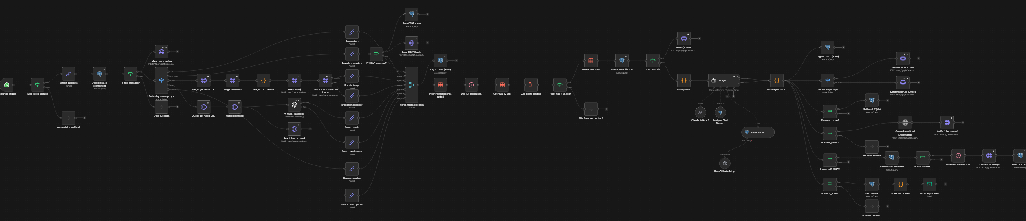Select the Drop duplicate no-op node

tap(161, 107)
